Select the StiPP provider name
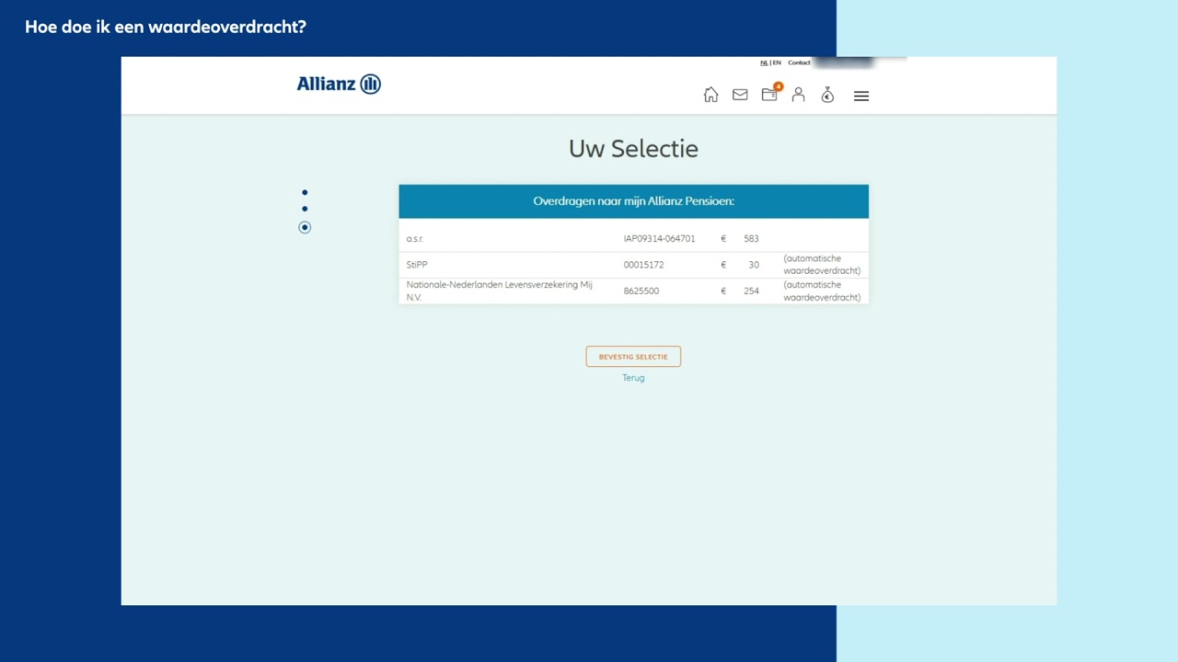This screenshot has height=662, width=1178. (417, 265)
